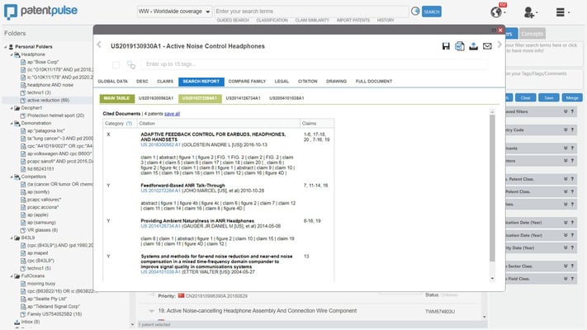Viewport: 587px width, 330px height.
Task: Select active reduction (69) folder item
Action: coord(48,101)
